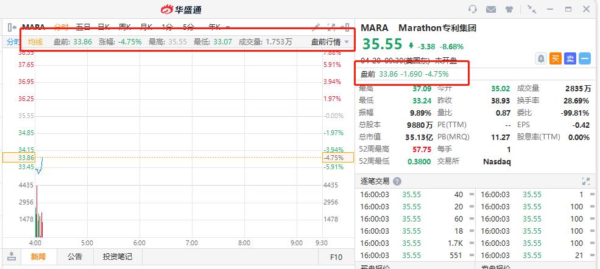Screen dimensions: 600x269
Task: Click the 今开 value 35.02
Action: coord(501,89)
